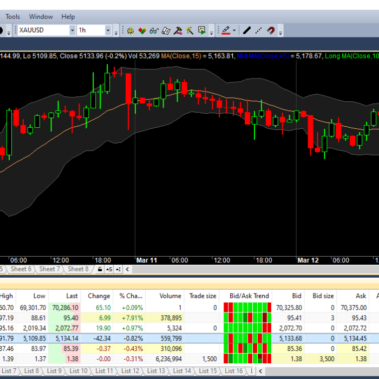The image size is (379, 379).
Task: Select the Volume cell 6,236,994
Action: pyautogui.click(x=165, y=358)
